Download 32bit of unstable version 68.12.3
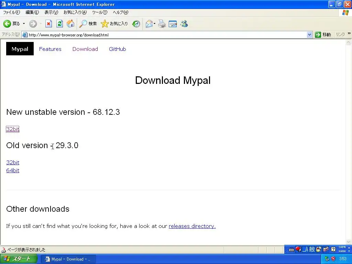 [13, 129]
